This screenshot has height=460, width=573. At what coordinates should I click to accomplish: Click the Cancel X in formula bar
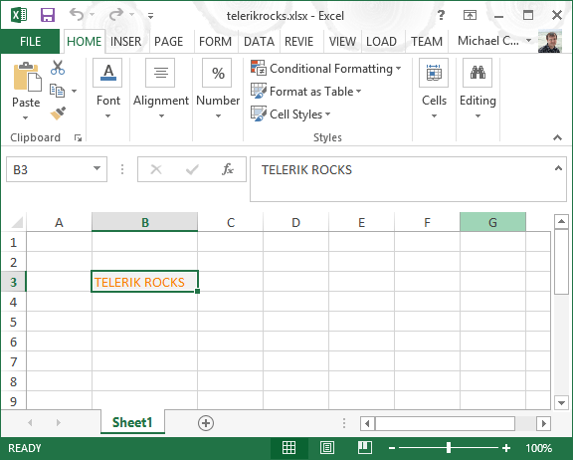[156, 169]
